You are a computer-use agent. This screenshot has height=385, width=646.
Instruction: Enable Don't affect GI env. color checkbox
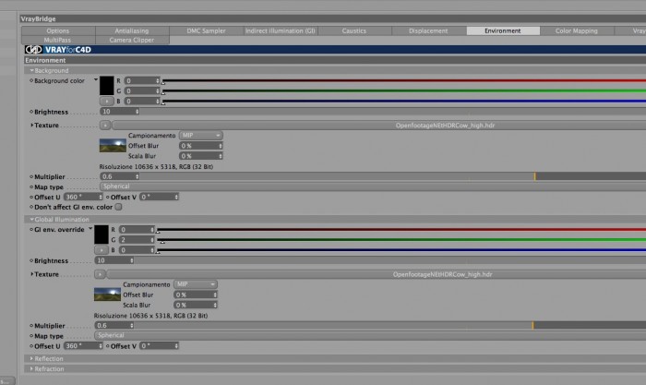tap(118, 207)
